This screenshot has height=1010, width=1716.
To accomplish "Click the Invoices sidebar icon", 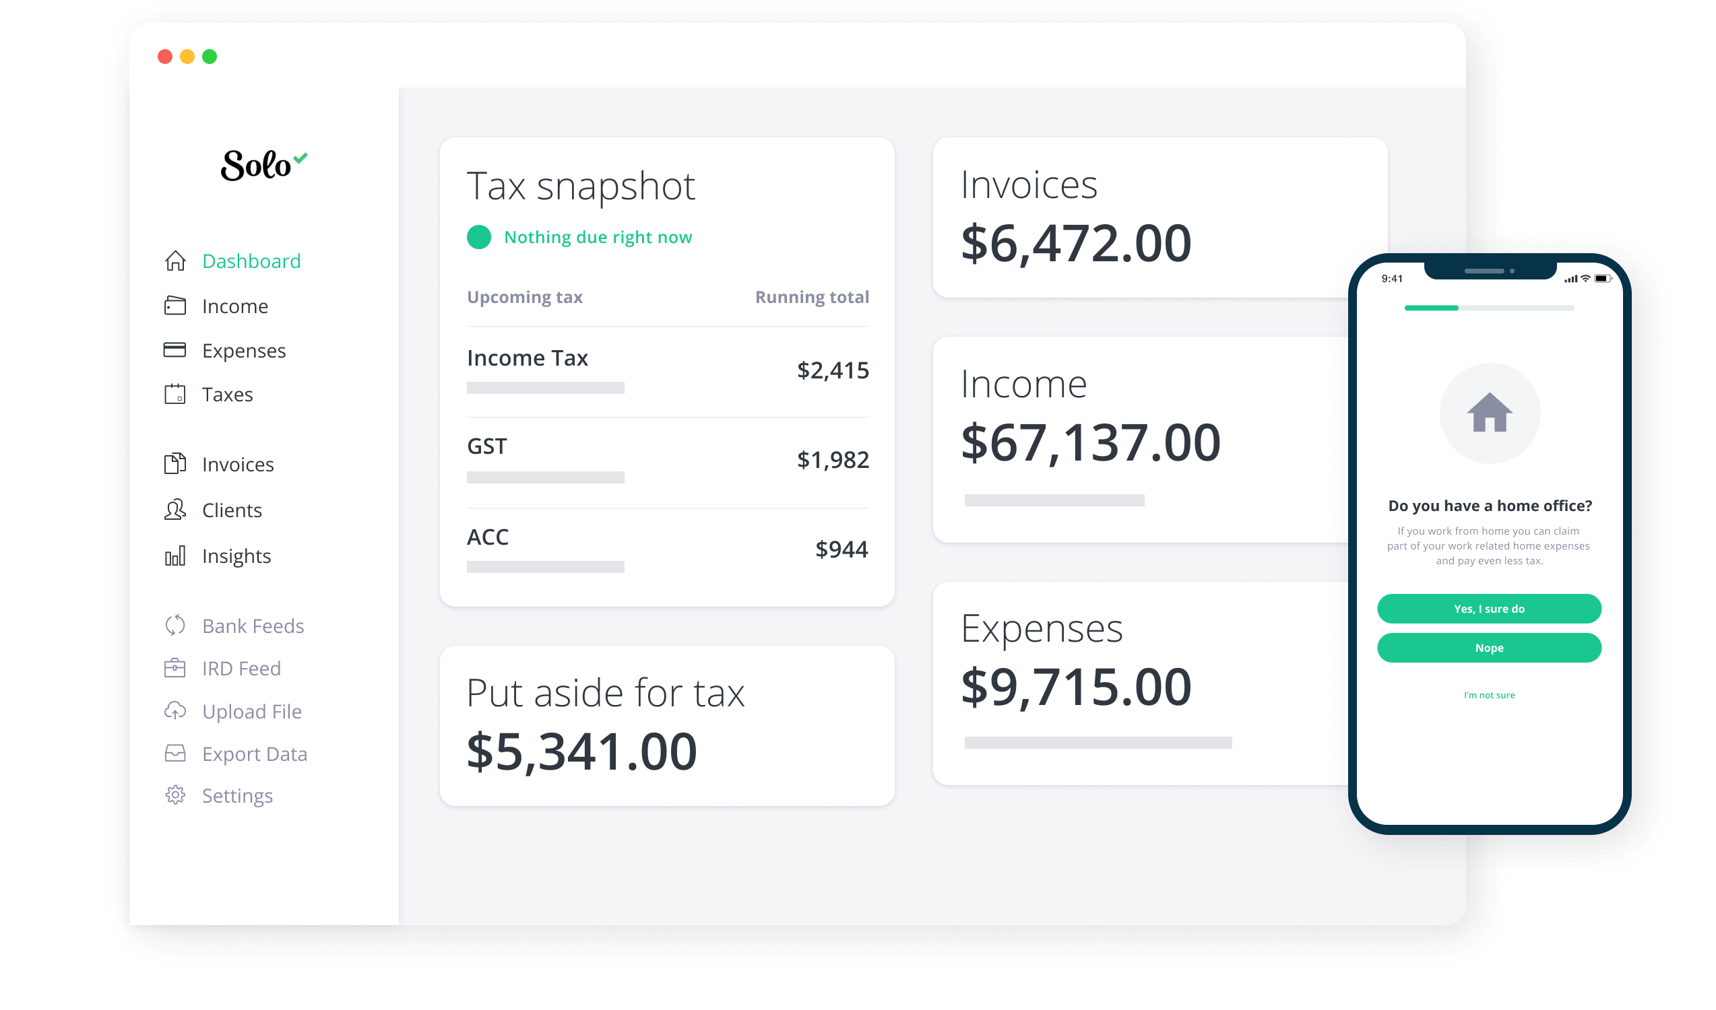I will 173,464.
